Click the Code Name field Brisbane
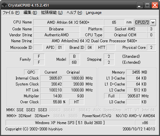This screenshot has width=160, height=136. point(56,29)
